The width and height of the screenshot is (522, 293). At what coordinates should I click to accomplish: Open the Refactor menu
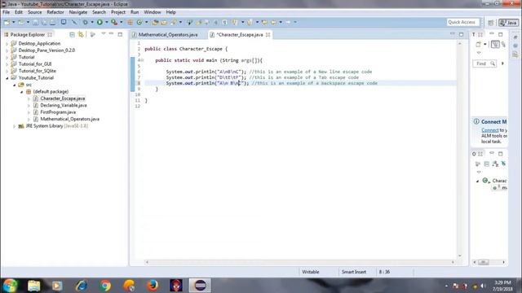[x=55, y=12]
